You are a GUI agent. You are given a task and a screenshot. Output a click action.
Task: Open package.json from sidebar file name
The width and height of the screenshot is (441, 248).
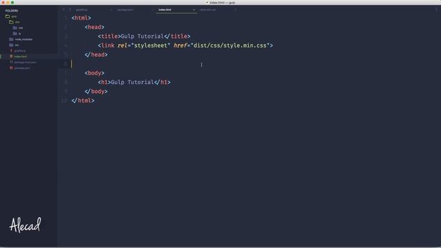[22, 68]
